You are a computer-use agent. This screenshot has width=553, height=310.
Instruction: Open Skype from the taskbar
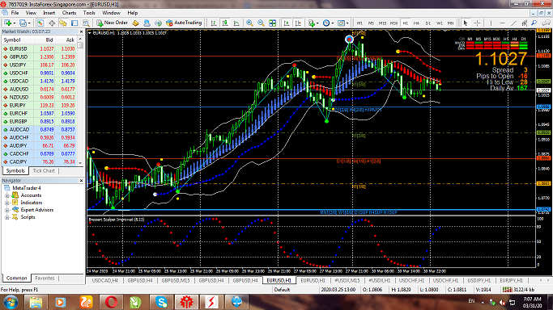[x=161, y=302]
